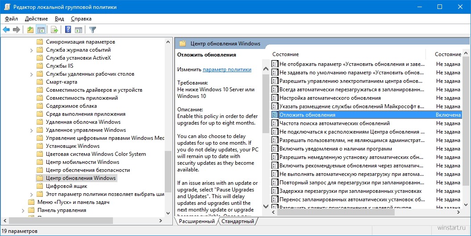This screenshot has width=471, height=236.
Task: Select Содержимое облака in tree
Action: point(71,106)
